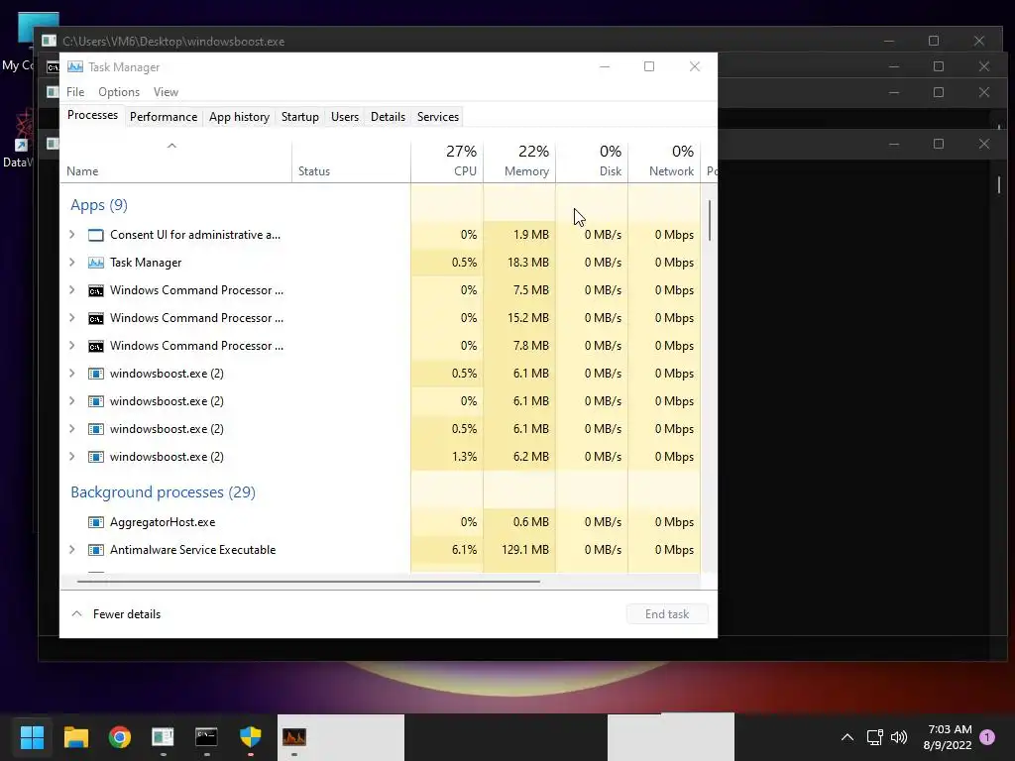This screenshot has height=761, width=1015.
Task: Open the Command Prompt taskbar icon
Action: tap(206, 736)
